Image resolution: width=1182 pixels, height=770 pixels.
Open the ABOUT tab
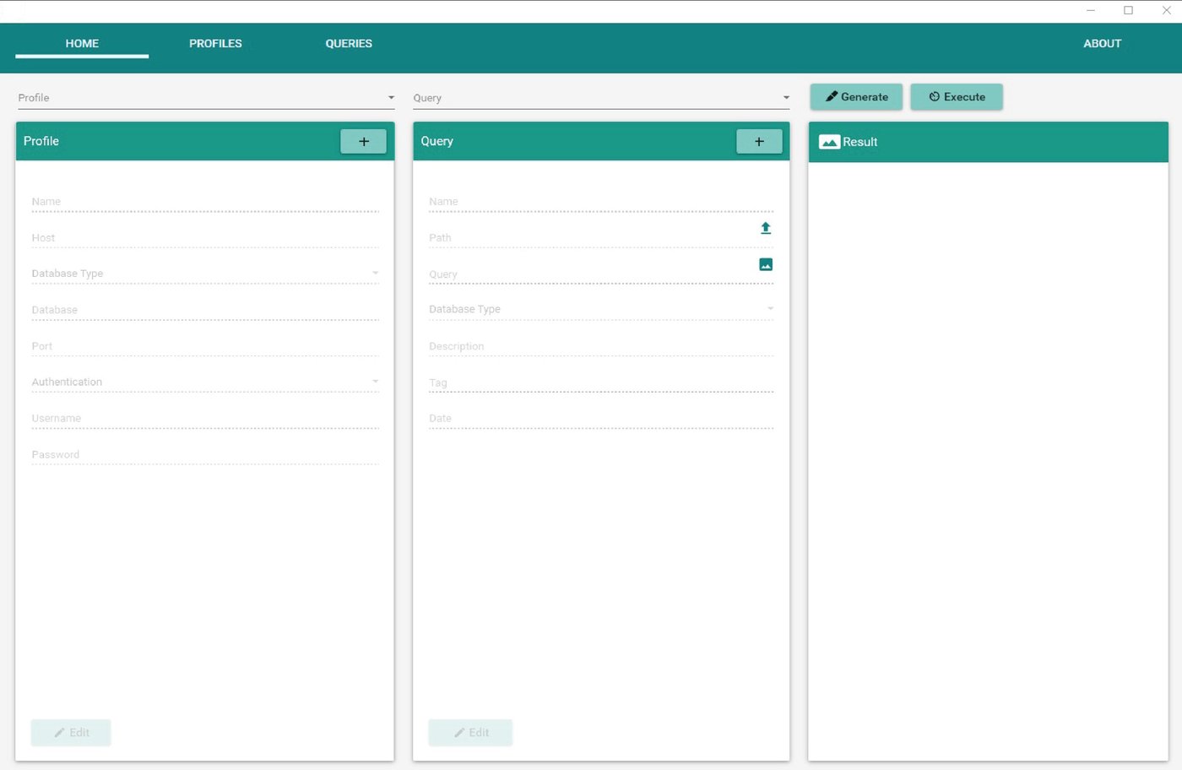point(1102,44)
